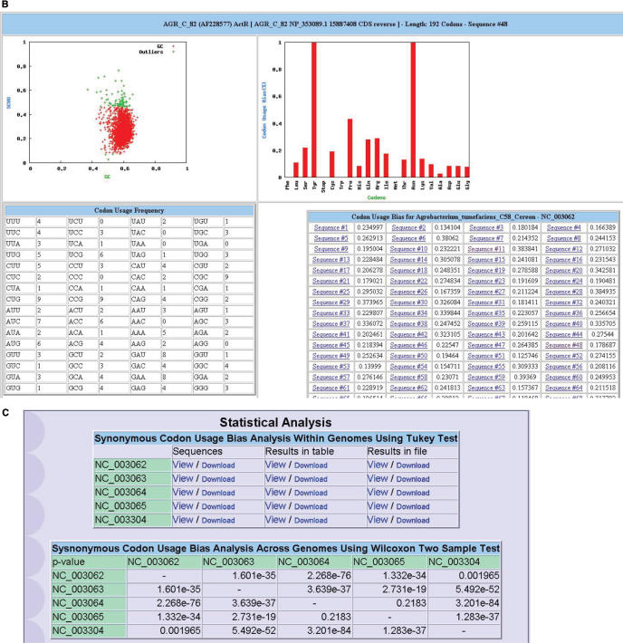
Task: View results in file for NC_003064
Action: [378, 492]
